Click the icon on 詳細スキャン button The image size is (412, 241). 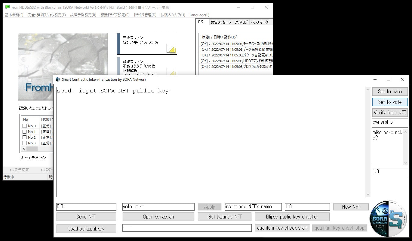(x=171, y=71)
